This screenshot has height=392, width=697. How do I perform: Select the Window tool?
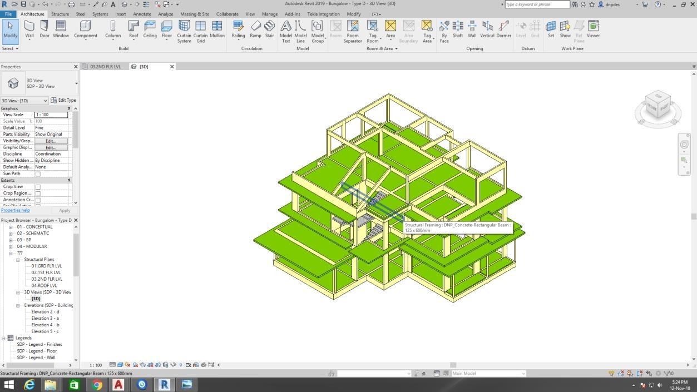pos(61,29)
